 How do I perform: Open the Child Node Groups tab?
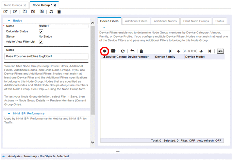(196, 21)
